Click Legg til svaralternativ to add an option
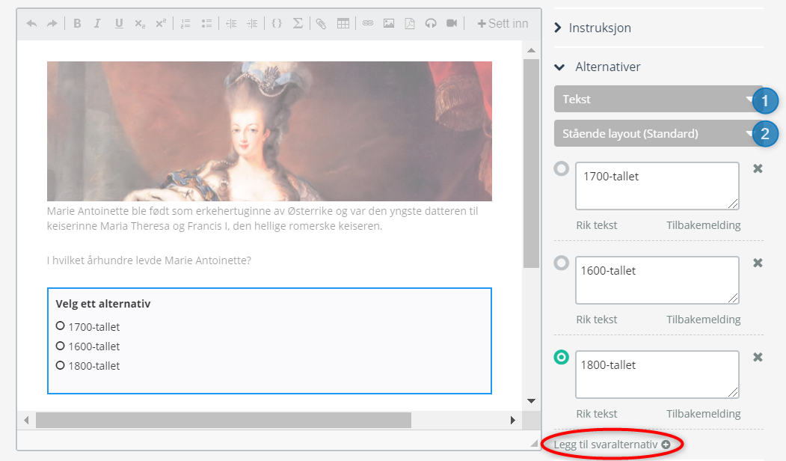The height and width of the screenshot is (461, 786). click(x=612, y=445)
